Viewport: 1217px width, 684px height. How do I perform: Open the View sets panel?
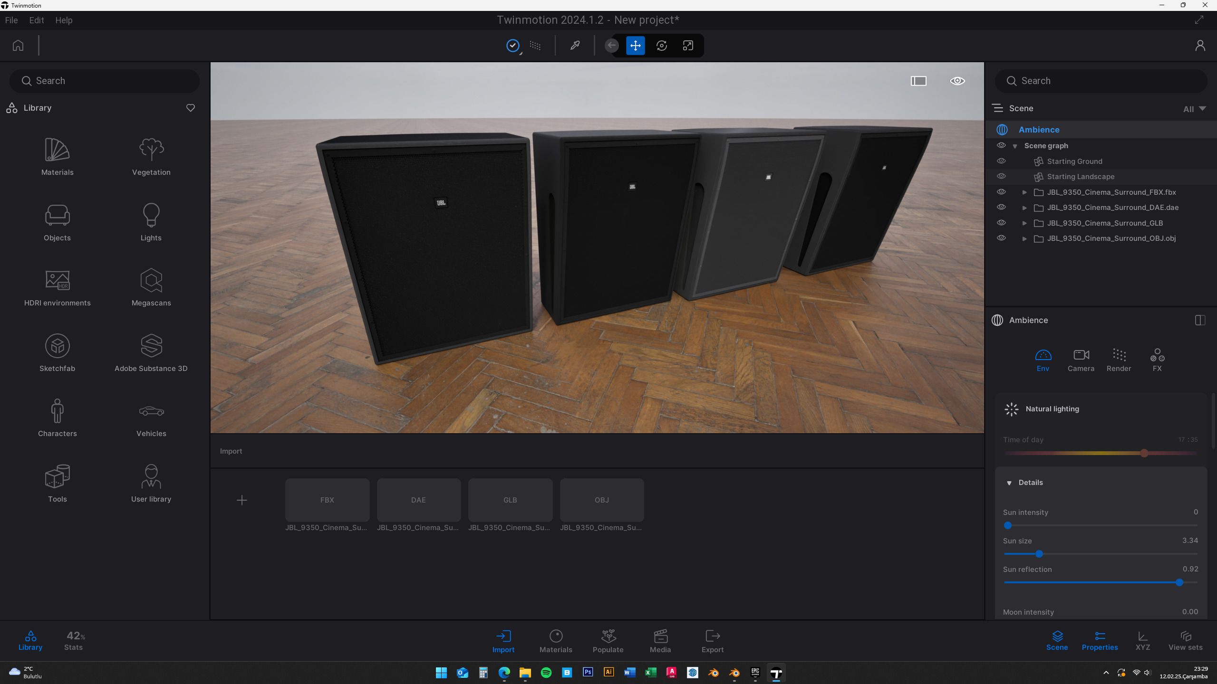pyautogui.click(x=1186, y=640)
